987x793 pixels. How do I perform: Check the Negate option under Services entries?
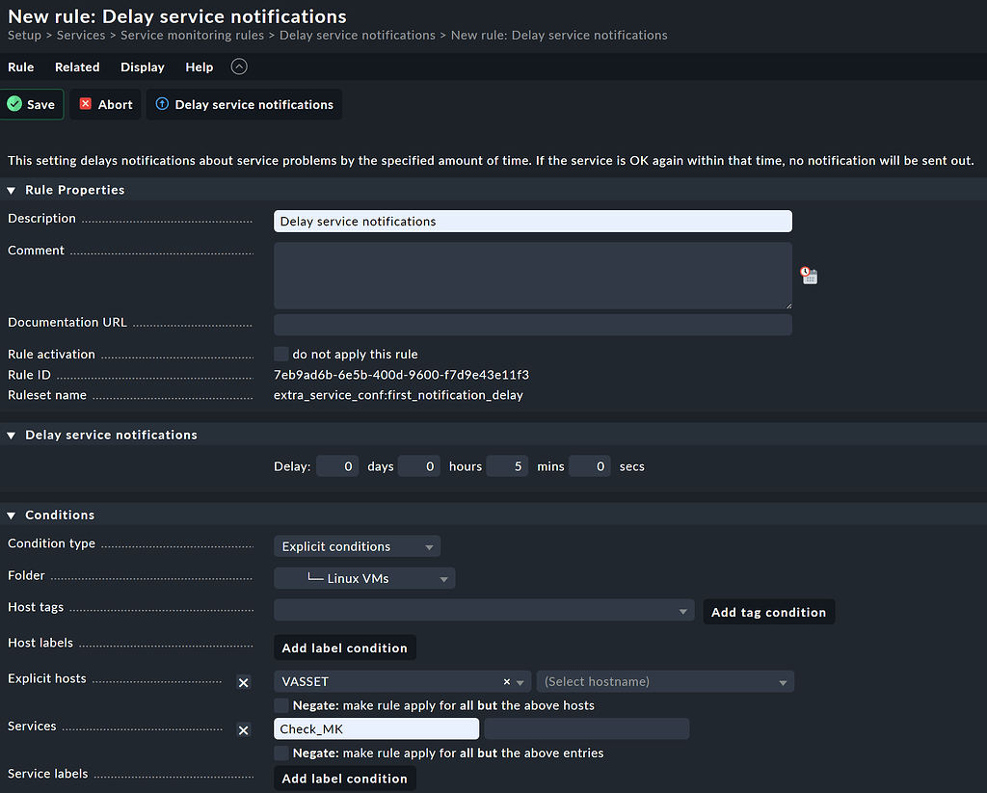tap(280, 753)
